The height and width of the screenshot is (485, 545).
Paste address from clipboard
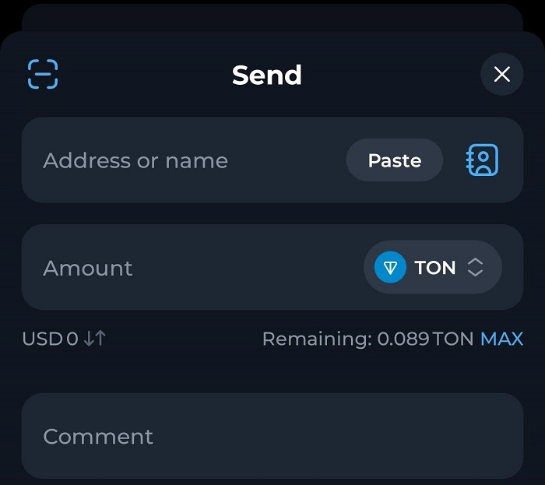[x=394, y=160]
